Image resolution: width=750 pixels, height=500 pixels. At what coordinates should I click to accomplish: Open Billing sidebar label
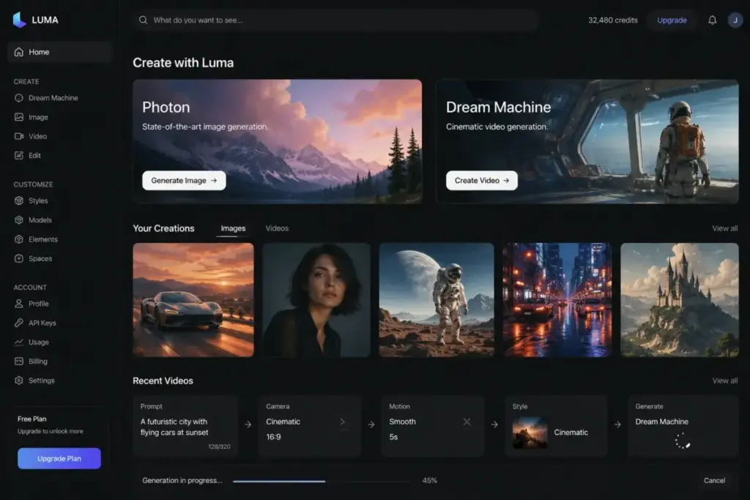point(38,362)
